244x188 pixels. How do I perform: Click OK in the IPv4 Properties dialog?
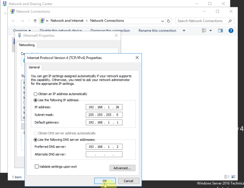(x=105, y=181)
